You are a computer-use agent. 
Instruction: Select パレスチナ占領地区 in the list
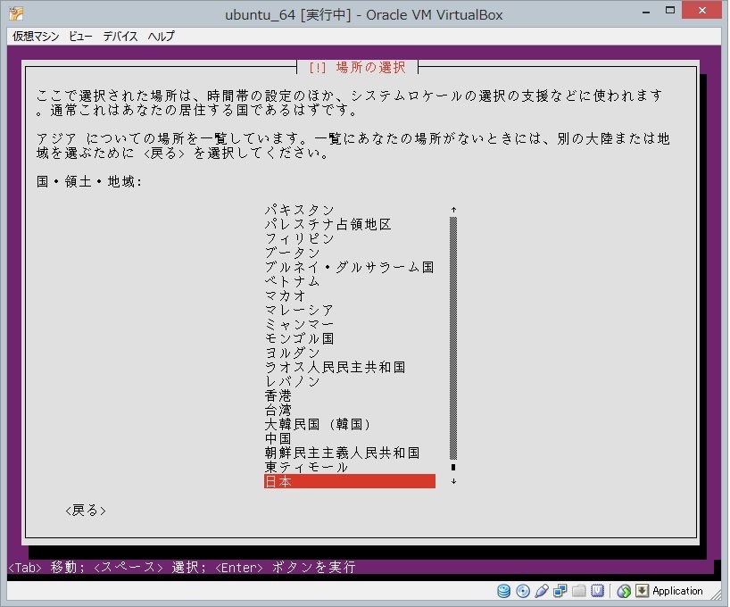(x=328, y=224)
